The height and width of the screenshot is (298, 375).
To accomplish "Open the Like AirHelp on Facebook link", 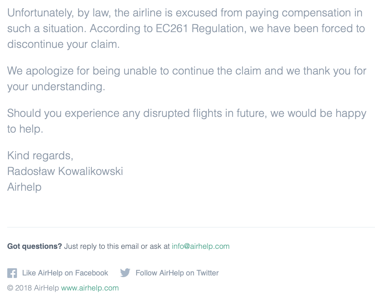I will pyautogui.click(x=65, y=273).
